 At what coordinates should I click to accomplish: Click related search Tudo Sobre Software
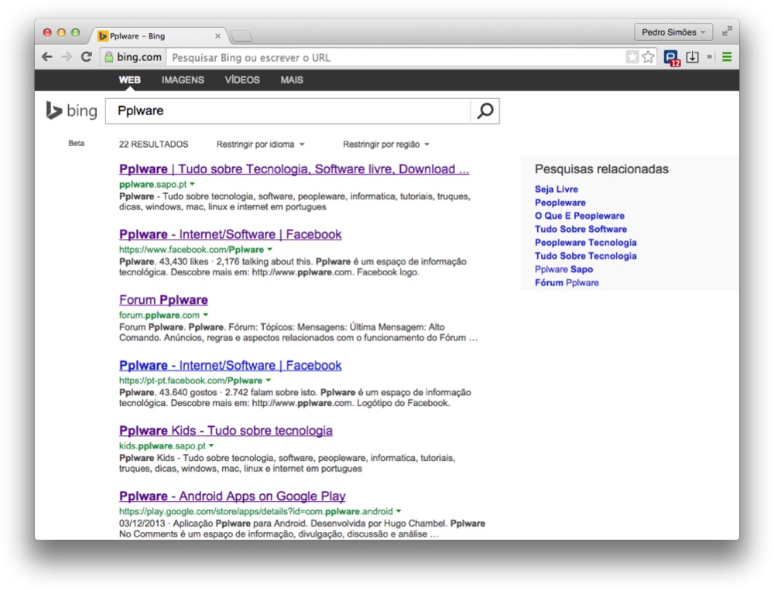coord(581,229)
